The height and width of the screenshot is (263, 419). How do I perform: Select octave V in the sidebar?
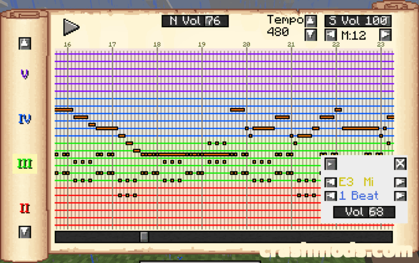tap(25, 74)
